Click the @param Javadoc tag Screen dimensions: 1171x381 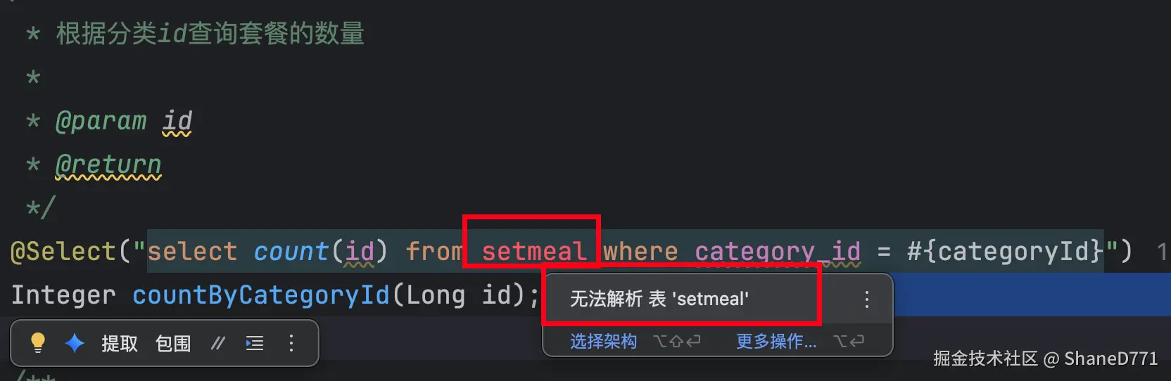(101, 121)
